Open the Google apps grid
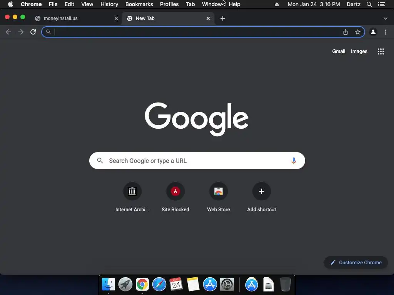Viewport: 394px width, 295px height. click(381, 51)
